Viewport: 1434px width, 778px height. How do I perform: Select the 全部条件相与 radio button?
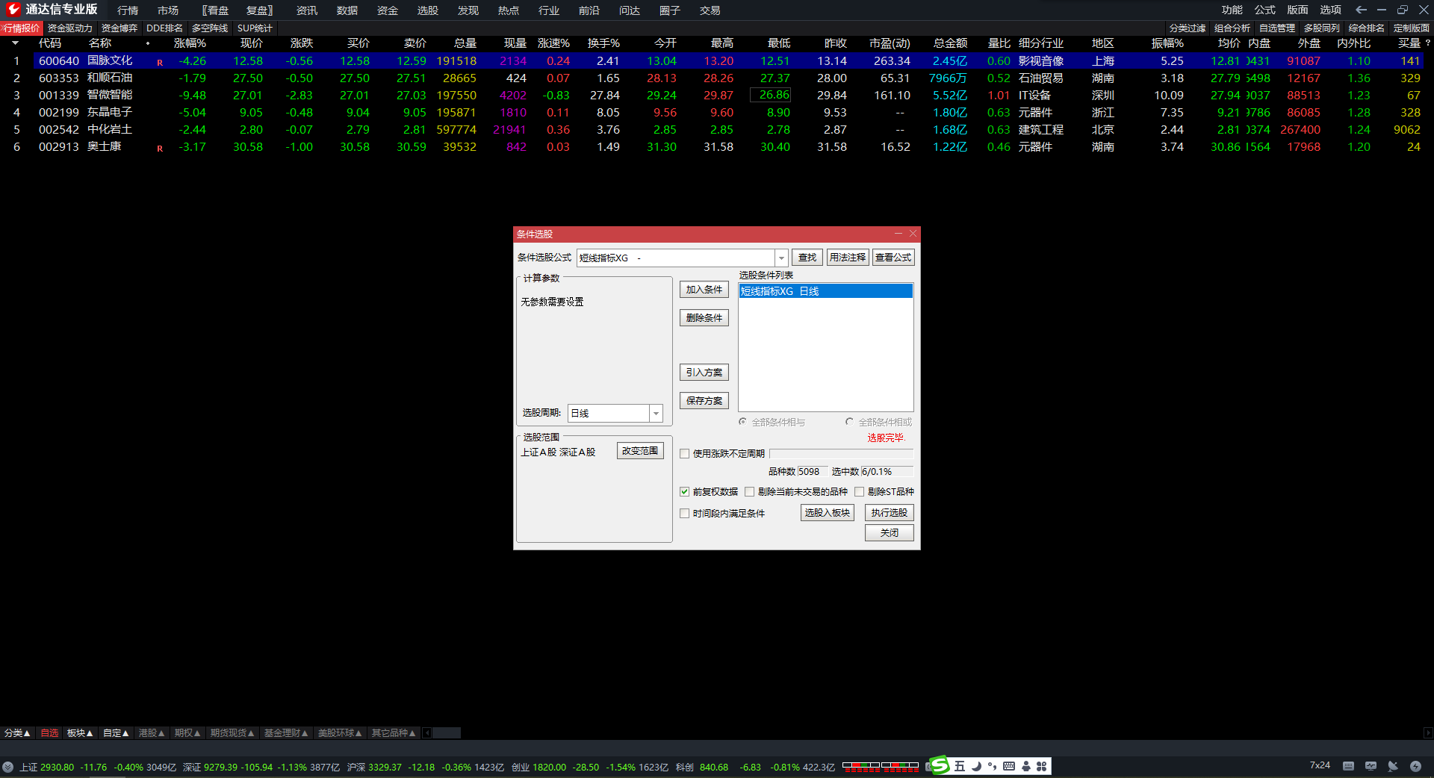[742, 422]
